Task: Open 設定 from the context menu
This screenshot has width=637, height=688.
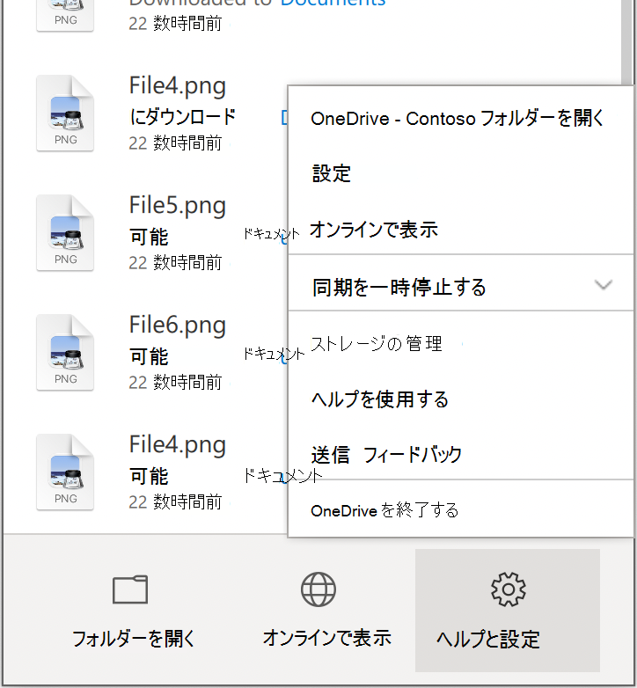Action: click(x=461, y=173)
